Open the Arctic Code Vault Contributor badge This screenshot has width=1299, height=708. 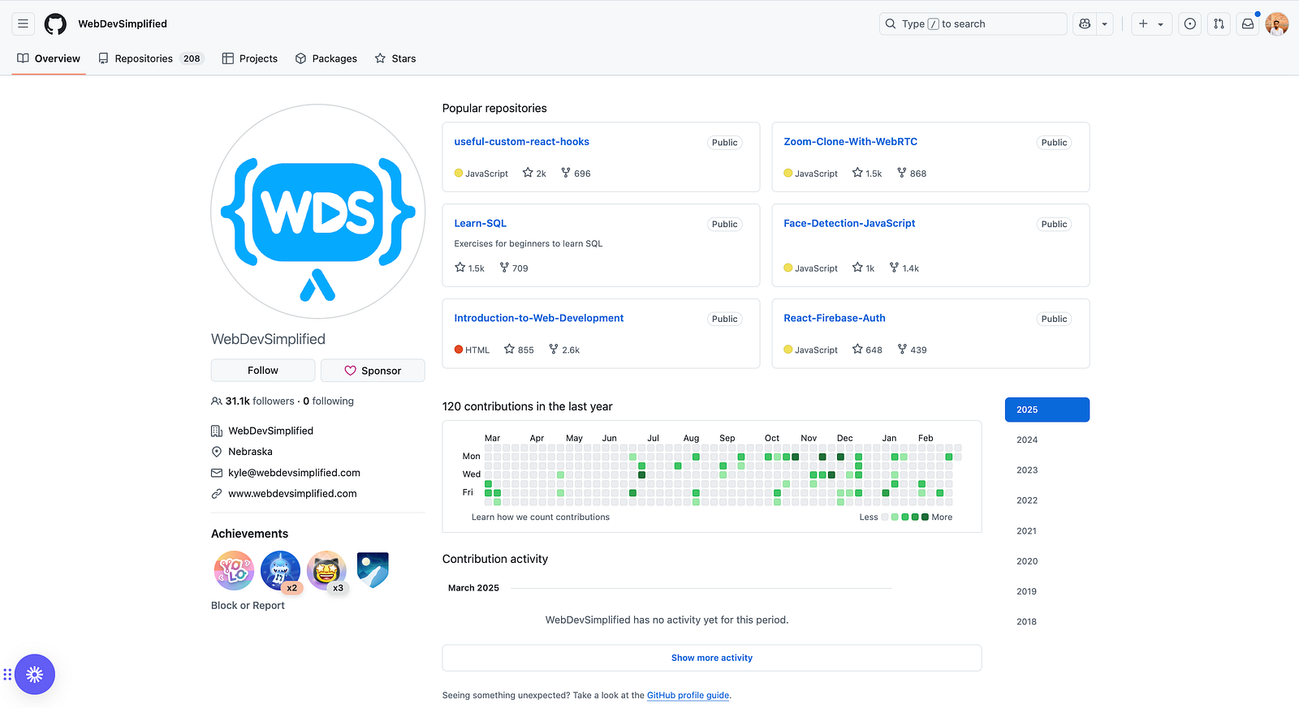point(373,570)
